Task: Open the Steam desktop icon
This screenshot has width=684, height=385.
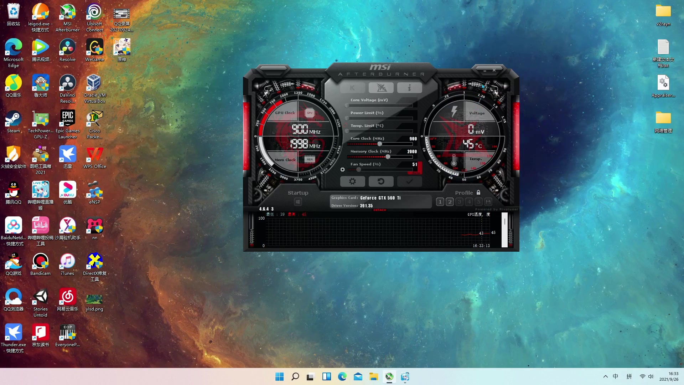Action: (14, 122)
